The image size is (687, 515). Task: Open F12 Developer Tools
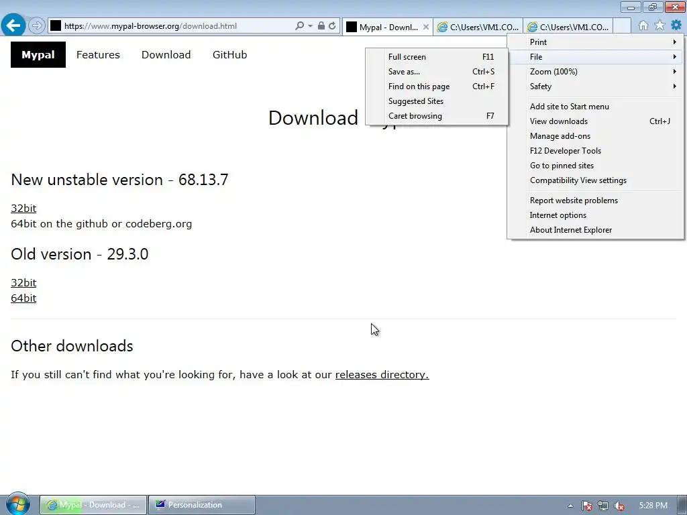(x=596, y=151)
